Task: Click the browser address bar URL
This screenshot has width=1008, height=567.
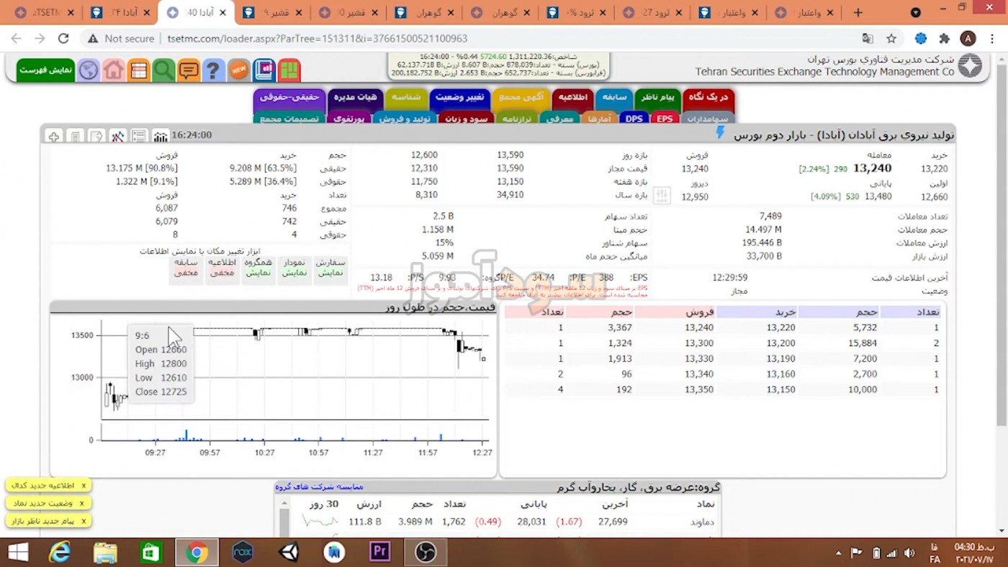Action: [317, 39]
